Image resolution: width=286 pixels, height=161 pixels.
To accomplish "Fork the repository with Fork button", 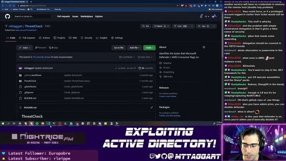I will coord(181,26).
